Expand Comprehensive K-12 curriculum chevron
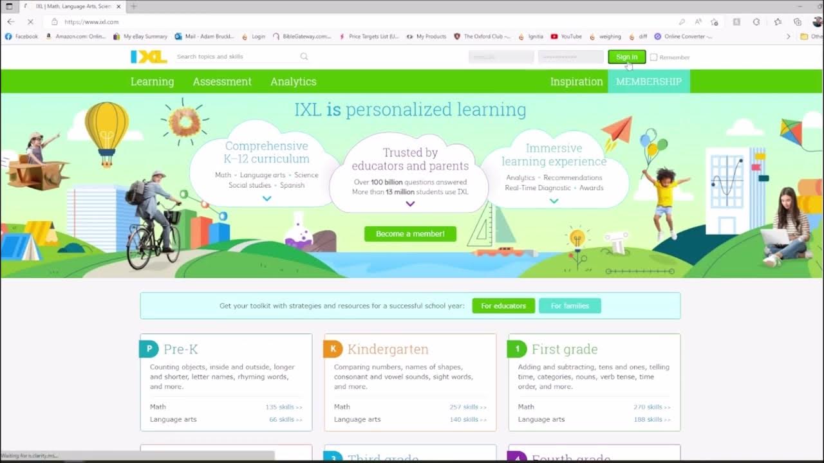 coord(267,199)
